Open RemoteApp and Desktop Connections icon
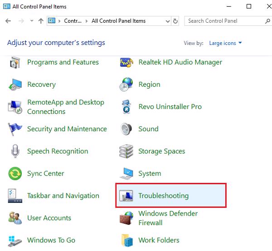Image resolution: width=272 pixels, height=251 pixels. (15, 107)
